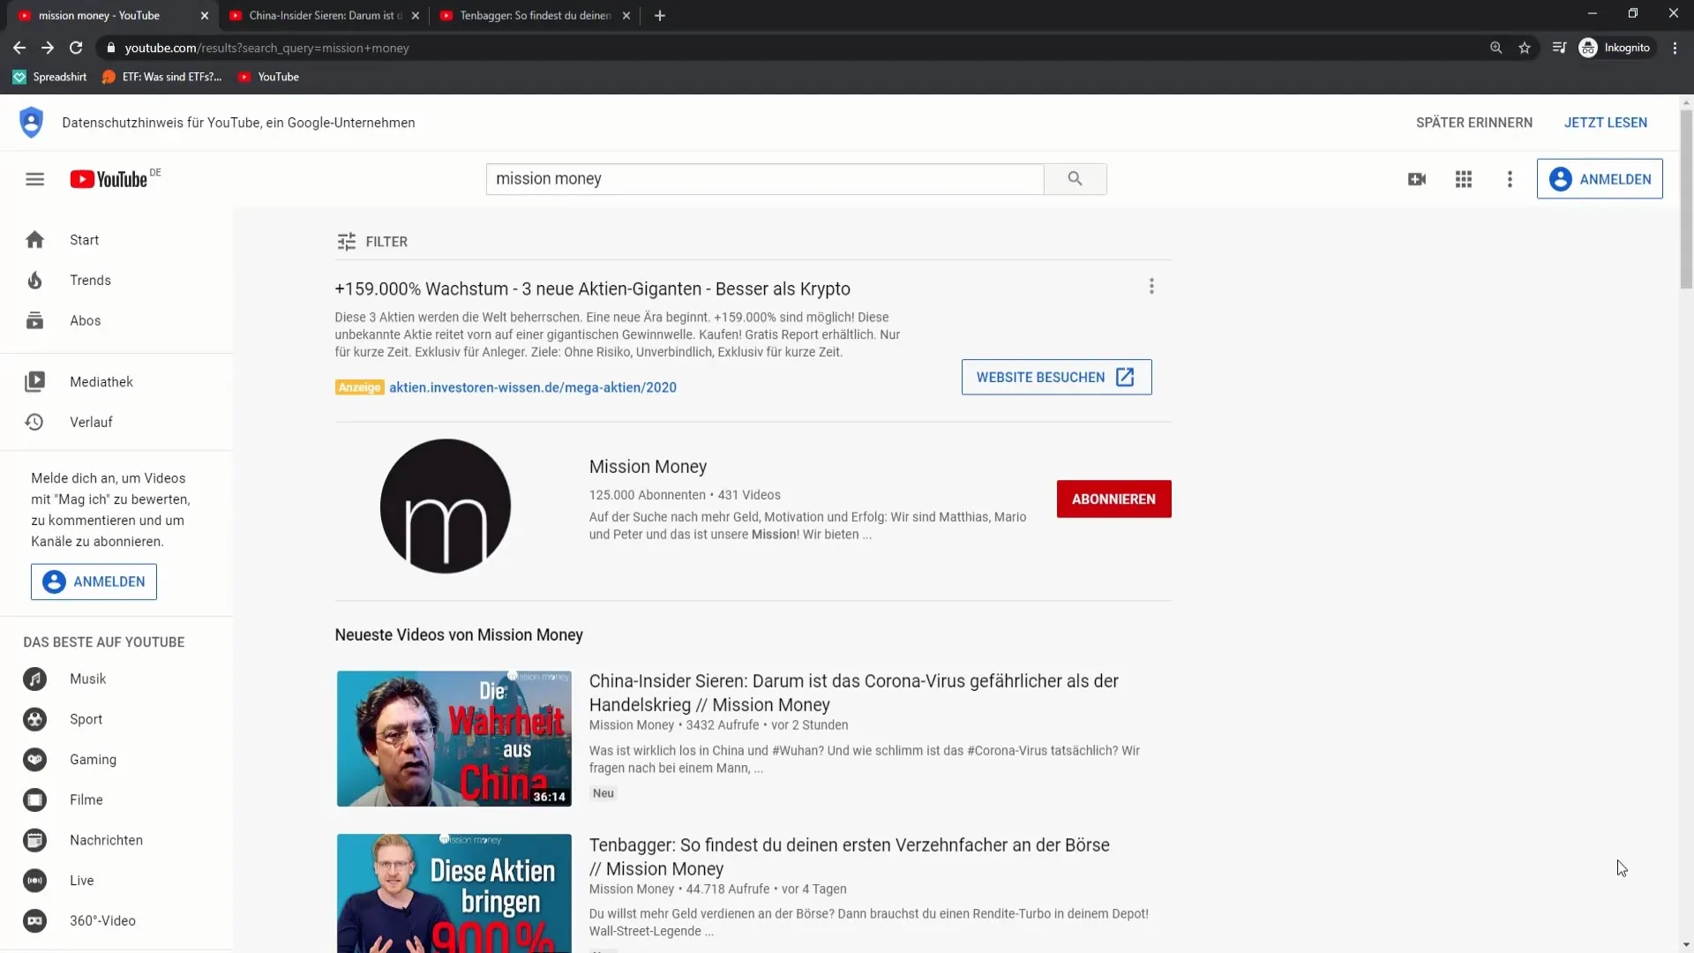
Task: Click the privacy shield icon
Action: (31, 123)
